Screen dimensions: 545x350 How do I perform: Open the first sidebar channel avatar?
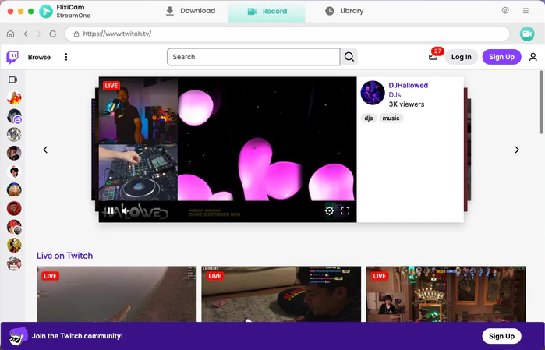coord(14,97)
